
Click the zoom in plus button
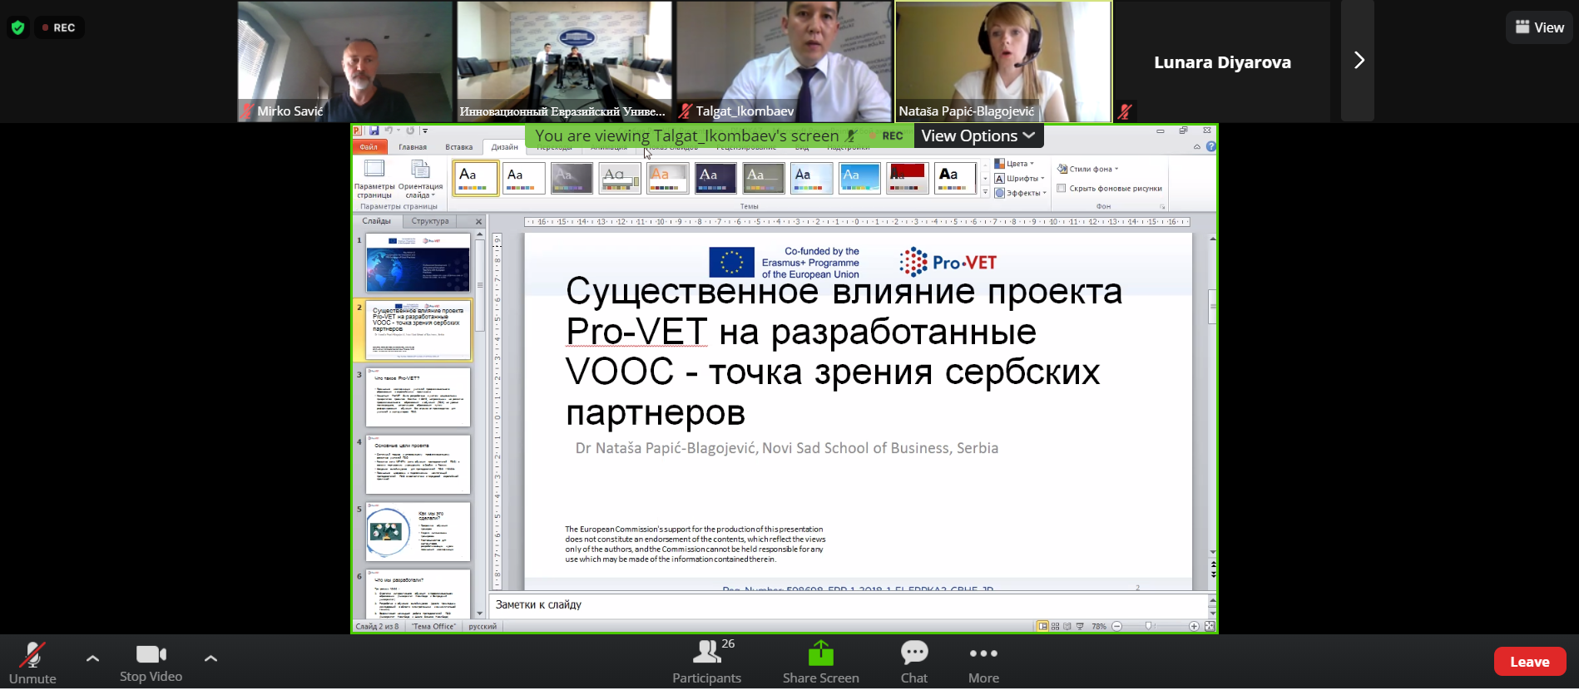pyautogui.click(x=1194, y=626)
